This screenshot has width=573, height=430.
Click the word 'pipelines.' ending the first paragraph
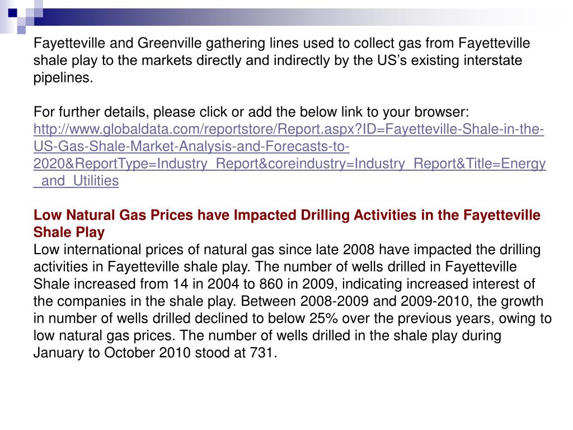pyautogui.click(x=63, y=77)
